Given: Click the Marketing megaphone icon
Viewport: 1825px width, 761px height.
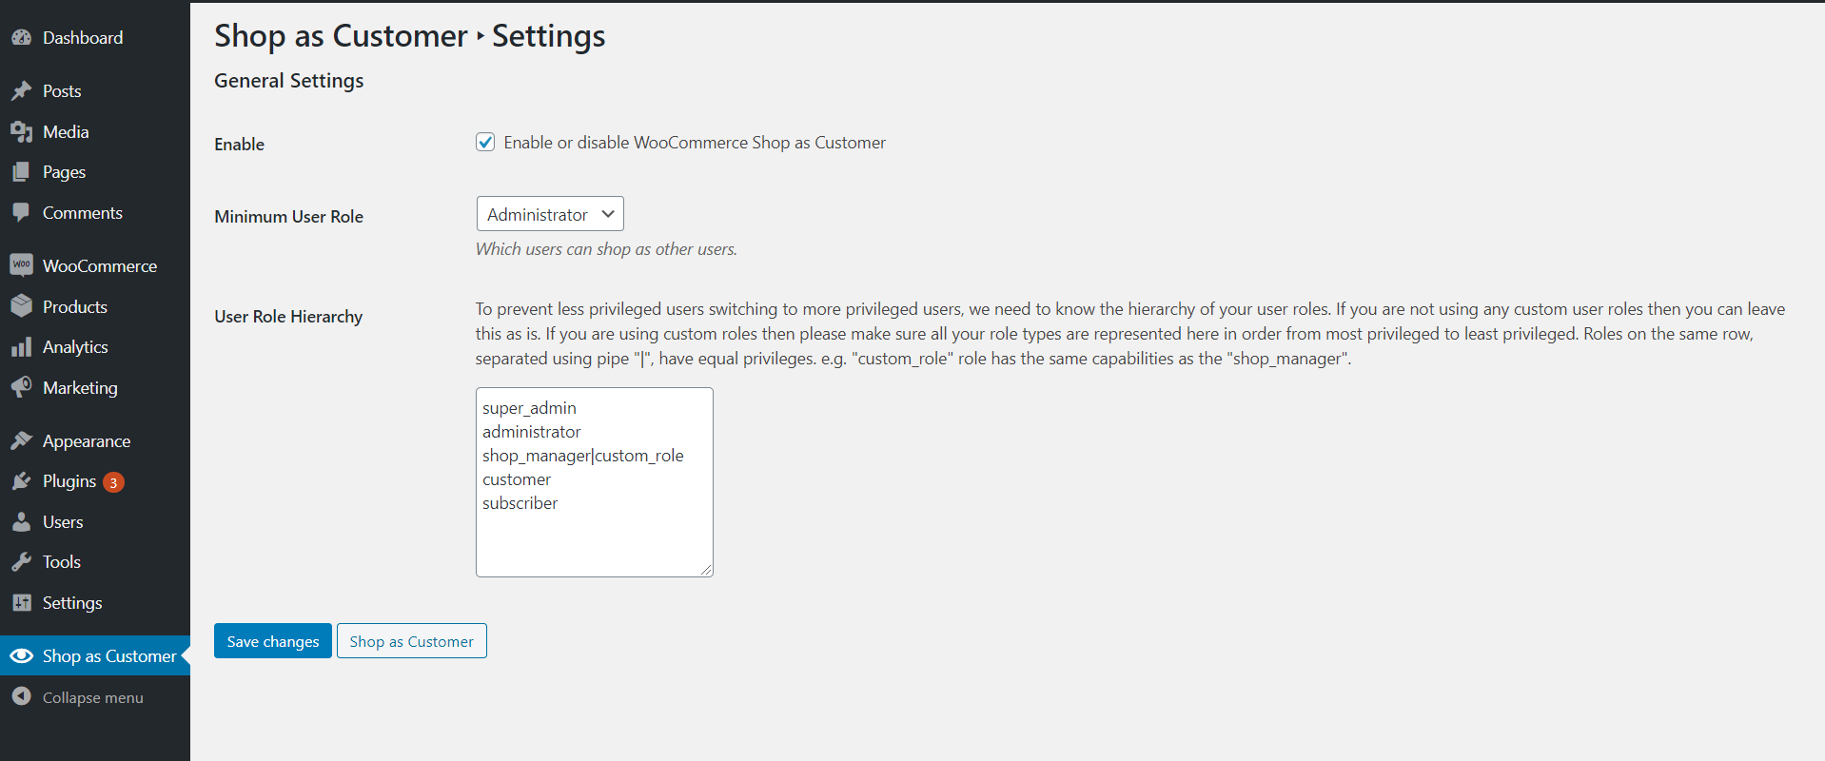Looking at the screenshot, I should (21, 387).
